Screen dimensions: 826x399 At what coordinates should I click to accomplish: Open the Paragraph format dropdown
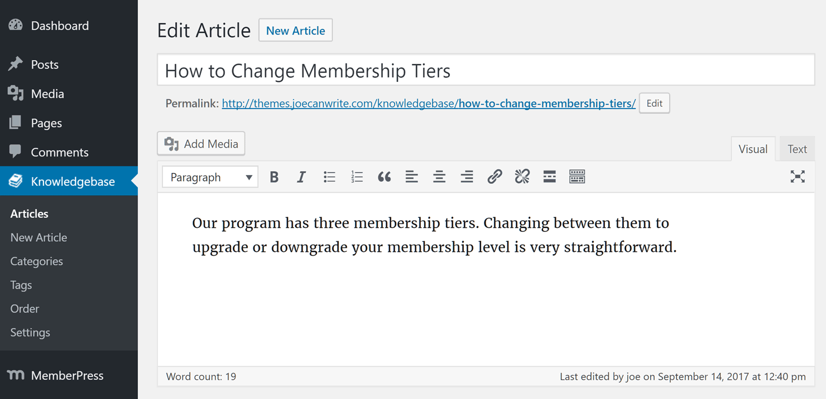(210, 177)
